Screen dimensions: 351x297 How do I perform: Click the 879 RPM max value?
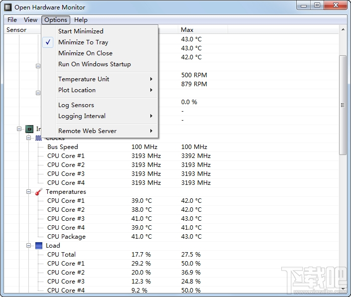coord(194,84)
